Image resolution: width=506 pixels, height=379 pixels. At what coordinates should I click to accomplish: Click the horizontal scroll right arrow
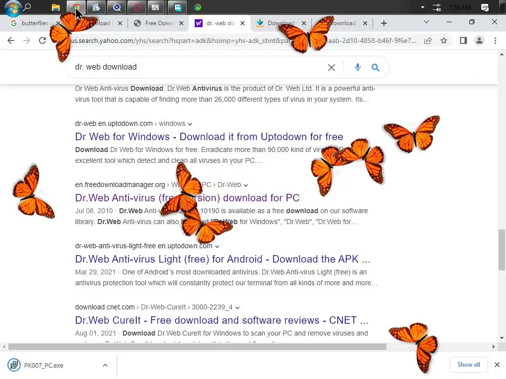pyautogui.click(x=494, y=347)
